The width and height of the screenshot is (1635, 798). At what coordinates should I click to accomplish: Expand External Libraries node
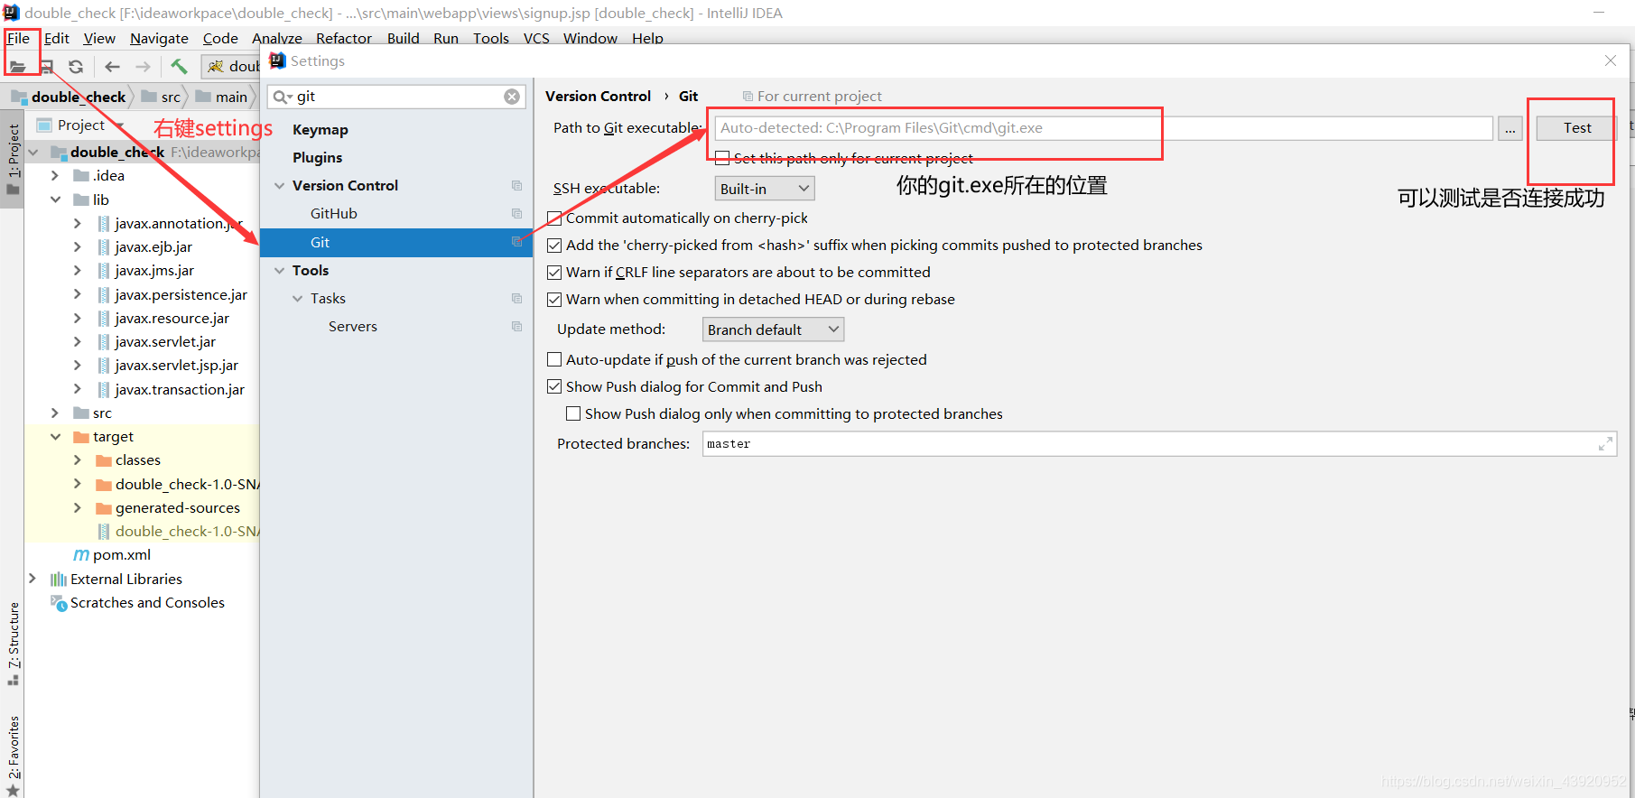point(33,579)
